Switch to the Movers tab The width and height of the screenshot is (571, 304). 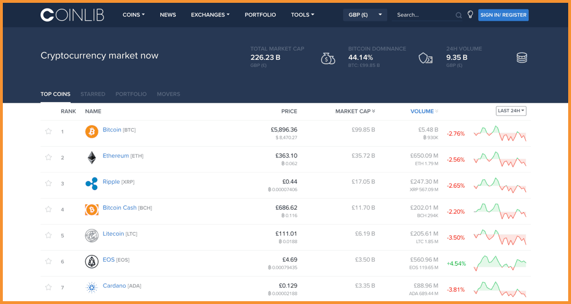[x=168, y=94]
